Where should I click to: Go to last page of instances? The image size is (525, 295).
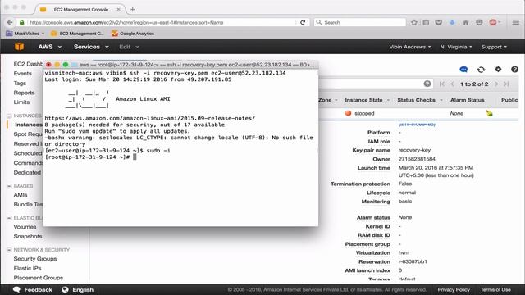[x=506, y=84]
